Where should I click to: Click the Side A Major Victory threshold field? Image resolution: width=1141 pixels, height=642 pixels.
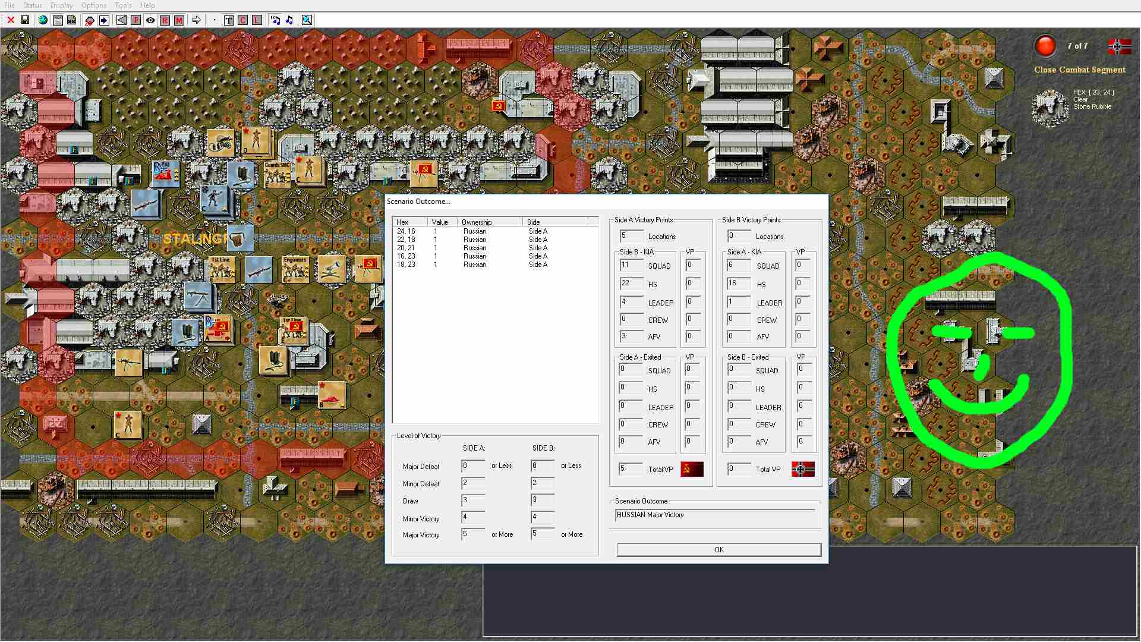tap(473, 534)
